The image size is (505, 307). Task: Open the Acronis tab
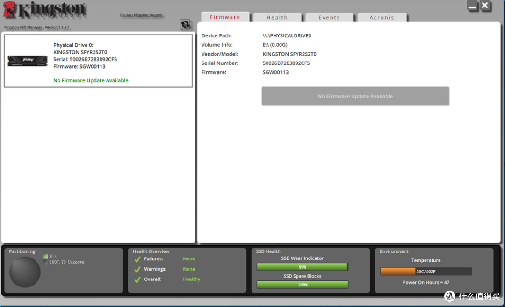[382, 17]
